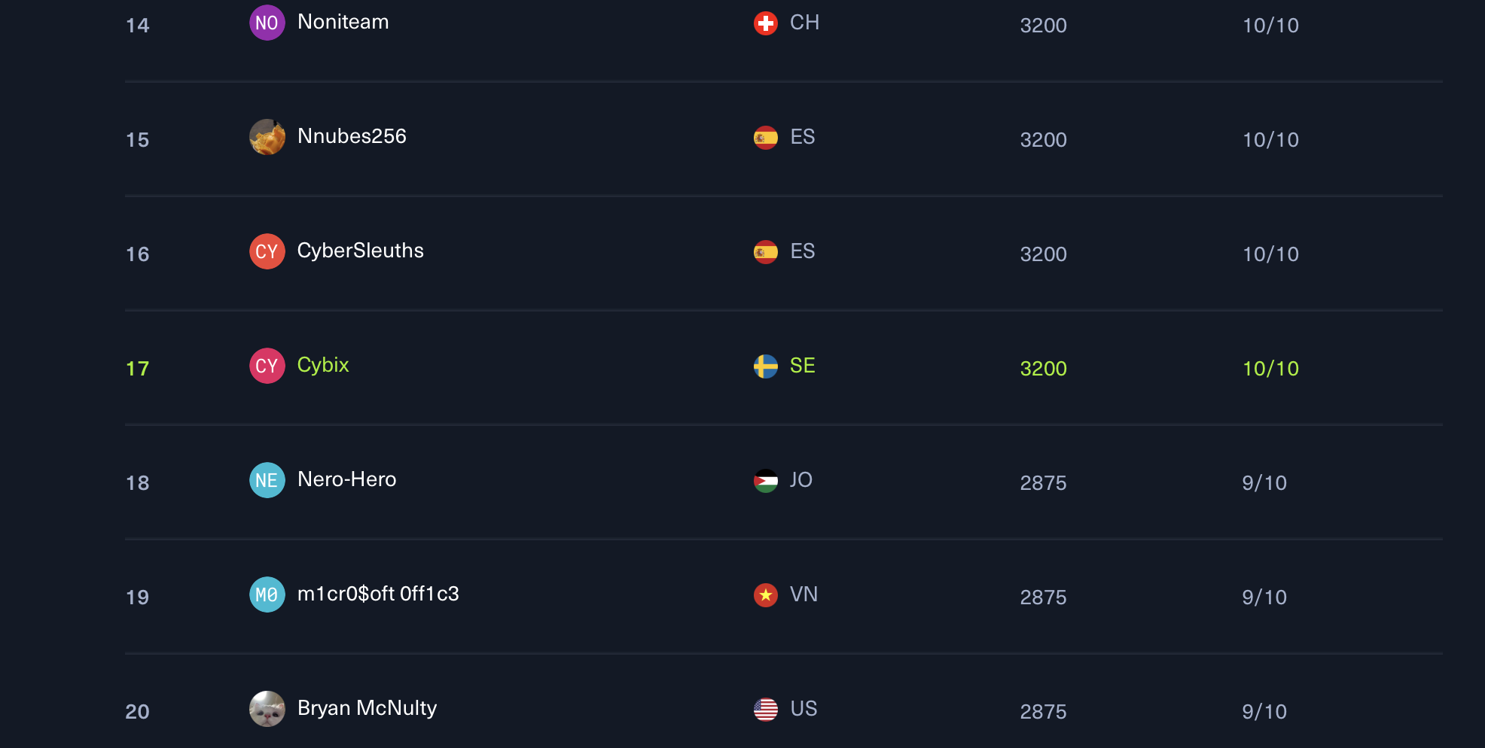Click the Cybix pink CY avatar

pos(267,366)
